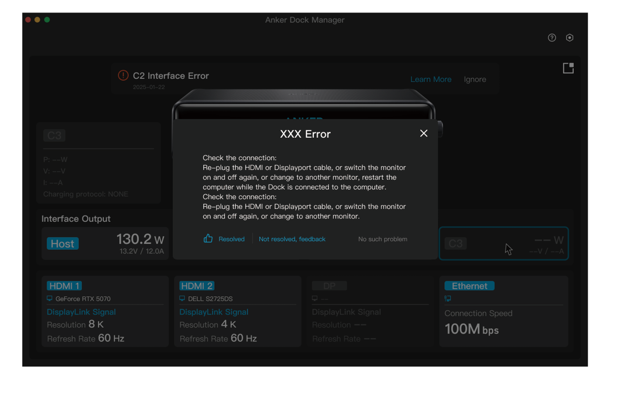This screenshot has width=618, height=394.
Task: Select No such problem
Action: 383,239
